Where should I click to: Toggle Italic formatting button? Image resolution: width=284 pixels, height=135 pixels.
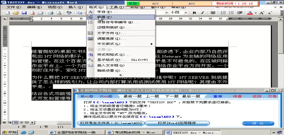203,13
